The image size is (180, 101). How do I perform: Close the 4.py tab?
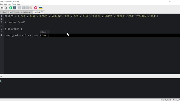pyautogui.click(x=13, y=12)
